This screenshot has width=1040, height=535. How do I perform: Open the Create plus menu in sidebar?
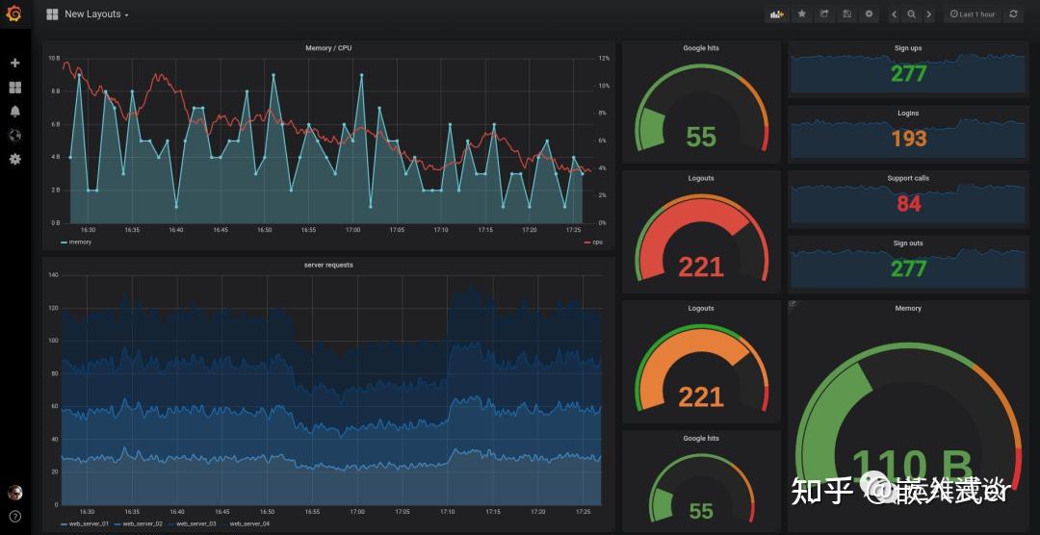point(15,63)
